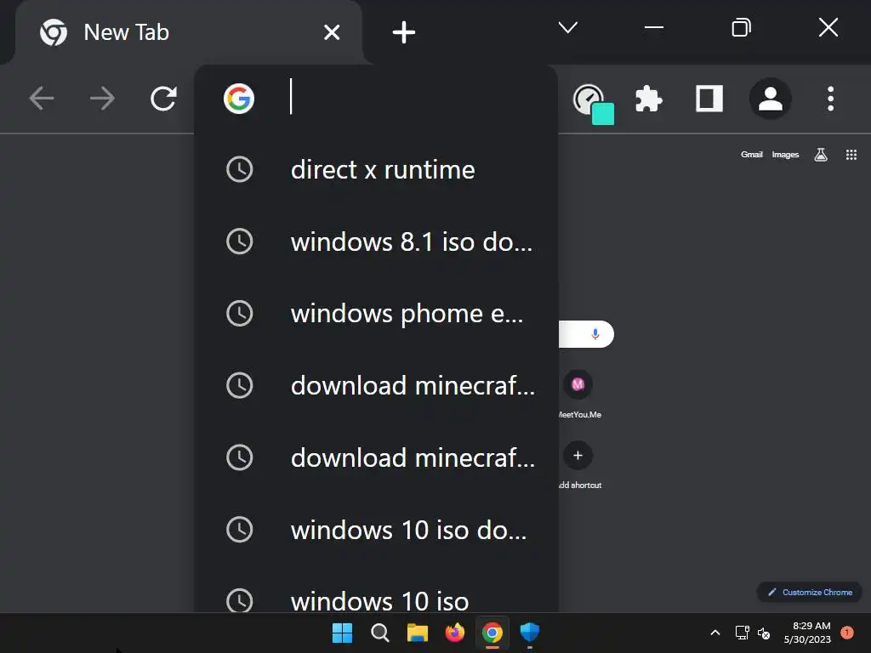This screenshot has width=871, height=653.
Task: Open the tab search dropdown chevron
Action: [567, 27]
